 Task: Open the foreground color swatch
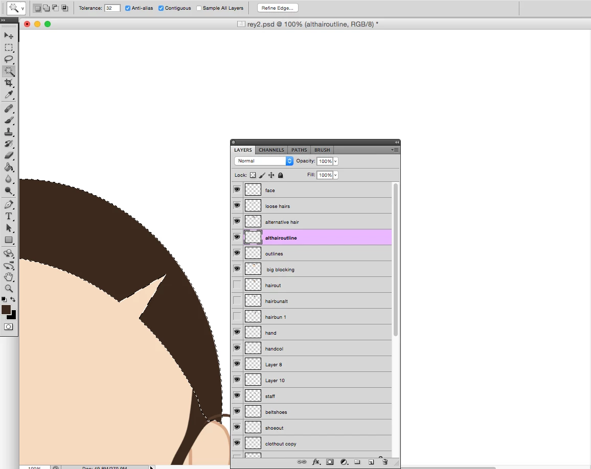(x=6, y=310)
